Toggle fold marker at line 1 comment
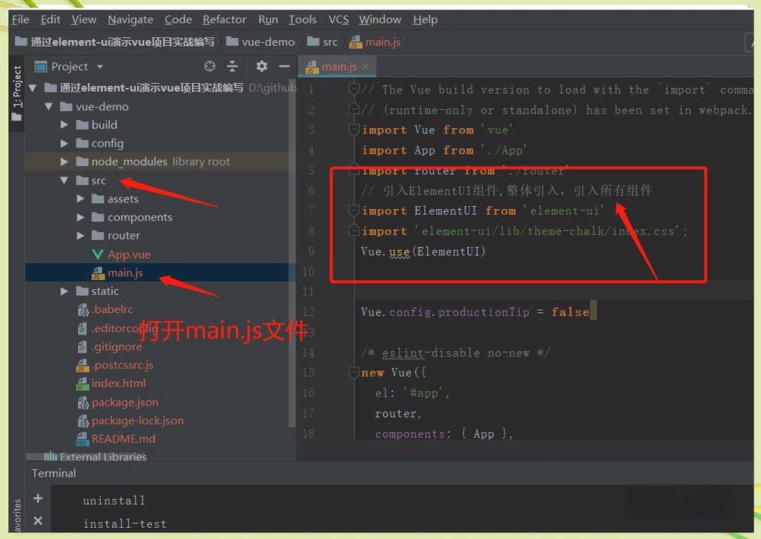This screenshot has width=761, height=539. [x=355, y=90]
